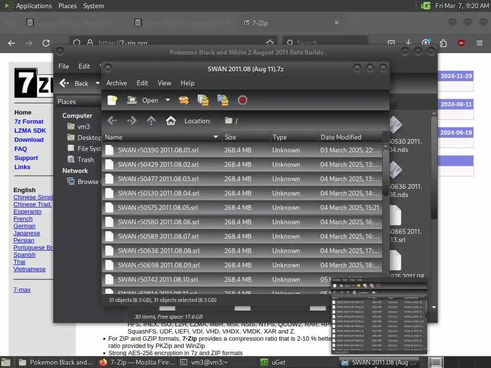Sort by Date Modified column header
The image size is (491, 368).
point(350,137)
